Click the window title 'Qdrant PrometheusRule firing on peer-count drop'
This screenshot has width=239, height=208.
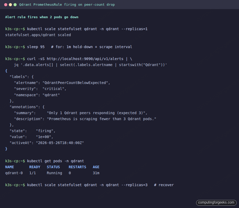pyautogui.click(x=67, y=5)
